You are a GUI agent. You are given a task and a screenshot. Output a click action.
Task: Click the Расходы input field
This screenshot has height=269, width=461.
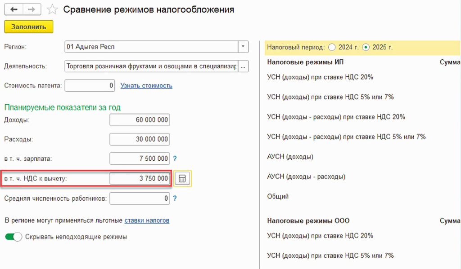(x=140, y=139)
